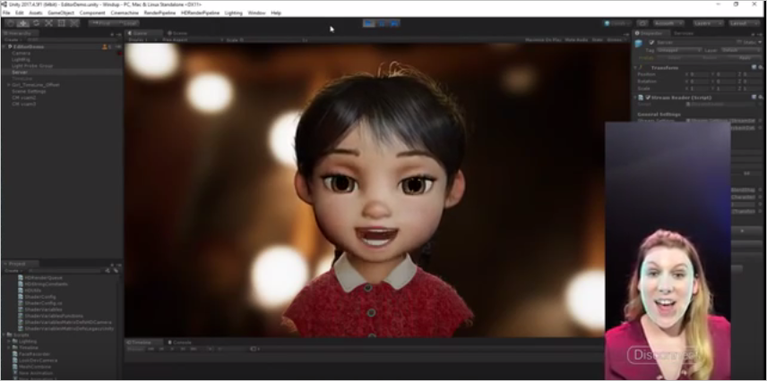This screenshot has width=767, height=381.
Task: Click the Step frame button
Action: click(x=394, y=23)
